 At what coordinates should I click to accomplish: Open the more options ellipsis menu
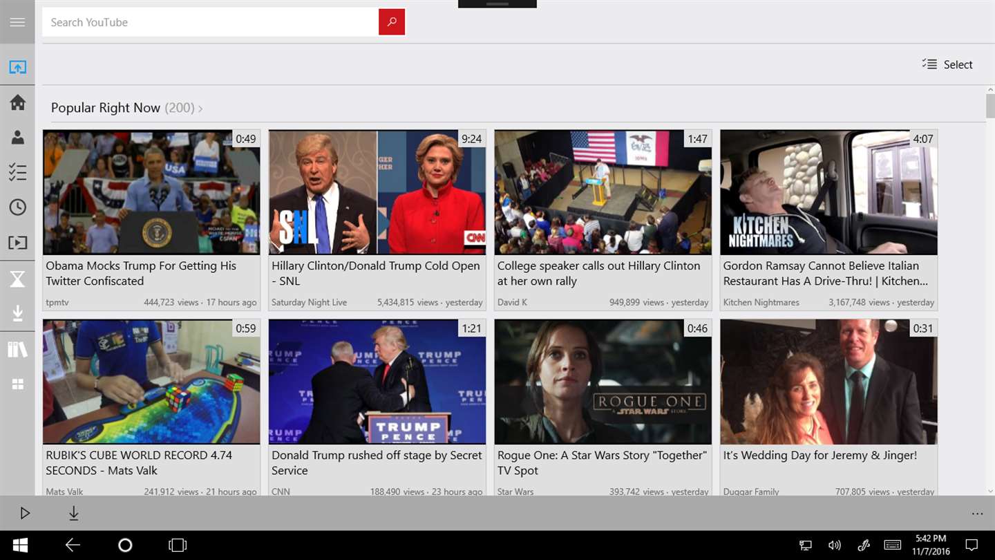977,514
